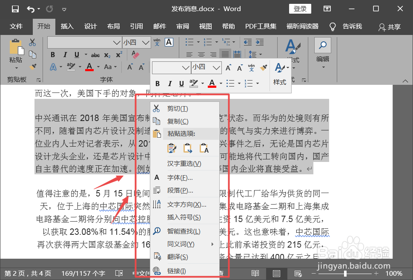Decrease indent in ribbon paragraph group
Viewport: 413px width, 280px height.
pos(248,42)
